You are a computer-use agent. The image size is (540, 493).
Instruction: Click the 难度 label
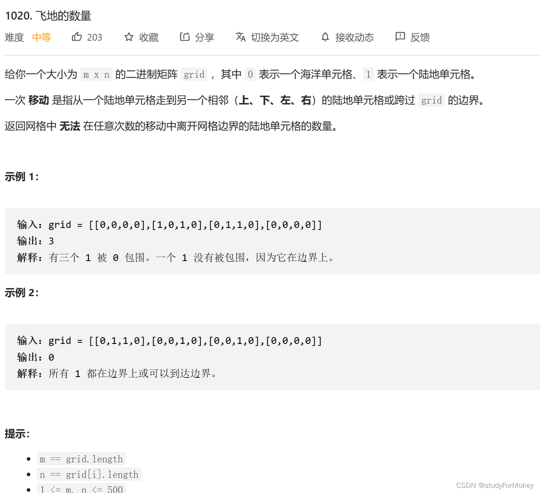point(14,37)
